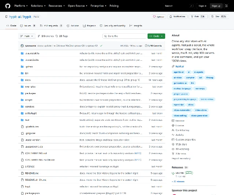Star the repository with Star button

pyautogui.click(x=219, y=16)
